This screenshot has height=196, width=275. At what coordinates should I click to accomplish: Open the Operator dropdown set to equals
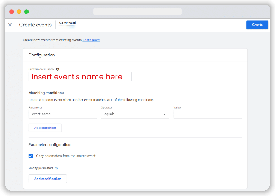point(135,114)
